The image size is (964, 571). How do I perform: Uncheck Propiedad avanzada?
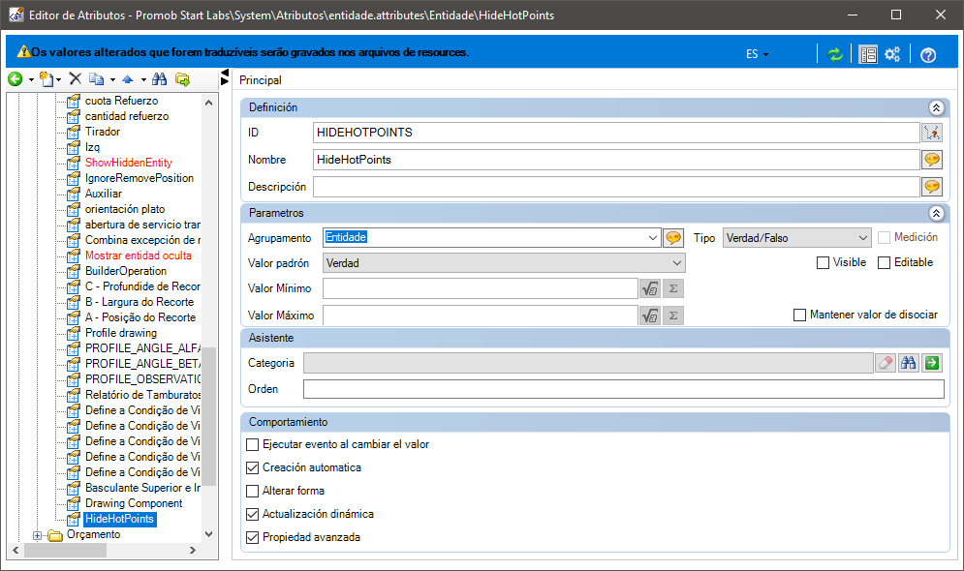(252, 538)
